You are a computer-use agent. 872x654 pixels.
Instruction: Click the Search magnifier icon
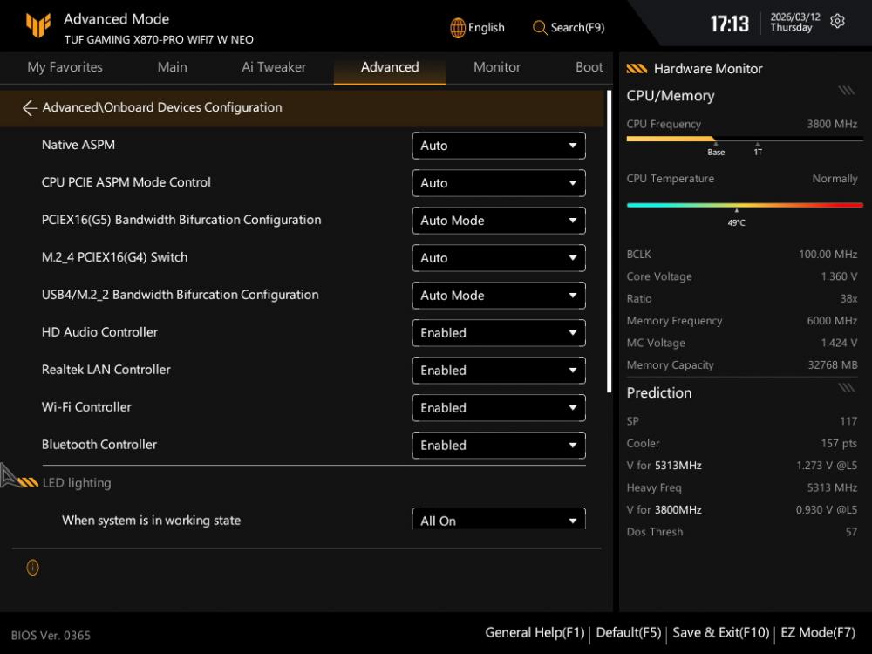point(540,28)
